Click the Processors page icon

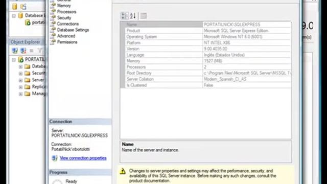point(53,11)
